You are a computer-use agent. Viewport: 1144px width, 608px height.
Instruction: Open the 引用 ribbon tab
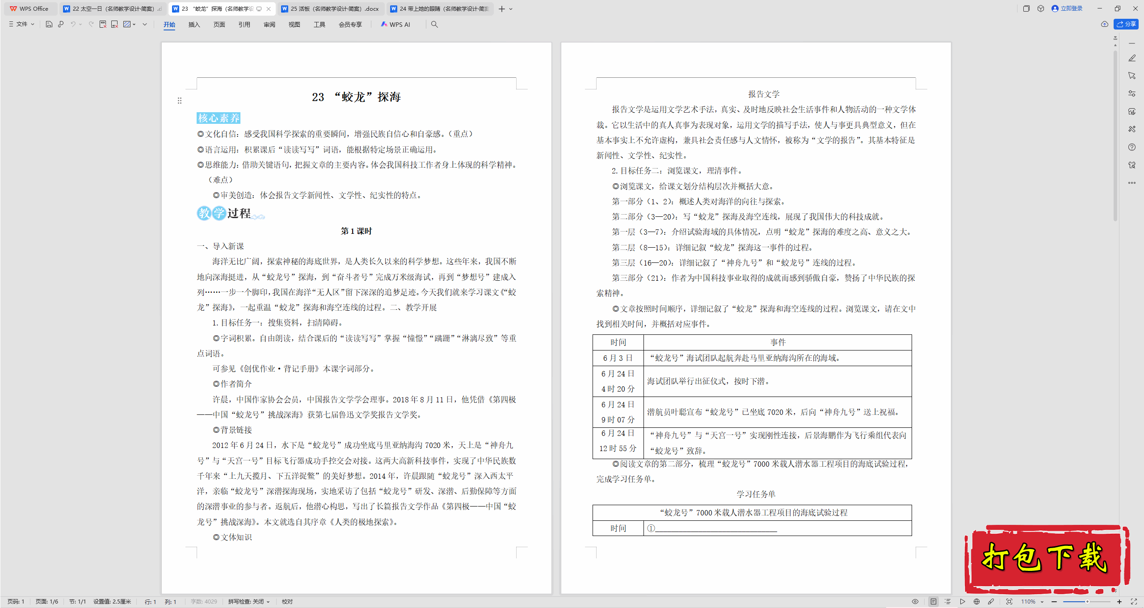point(244,25)
